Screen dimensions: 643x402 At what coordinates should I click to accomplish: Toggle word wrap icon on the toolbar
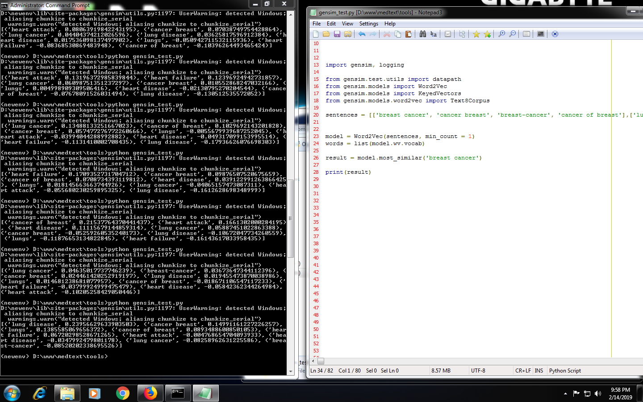point(447,34)
